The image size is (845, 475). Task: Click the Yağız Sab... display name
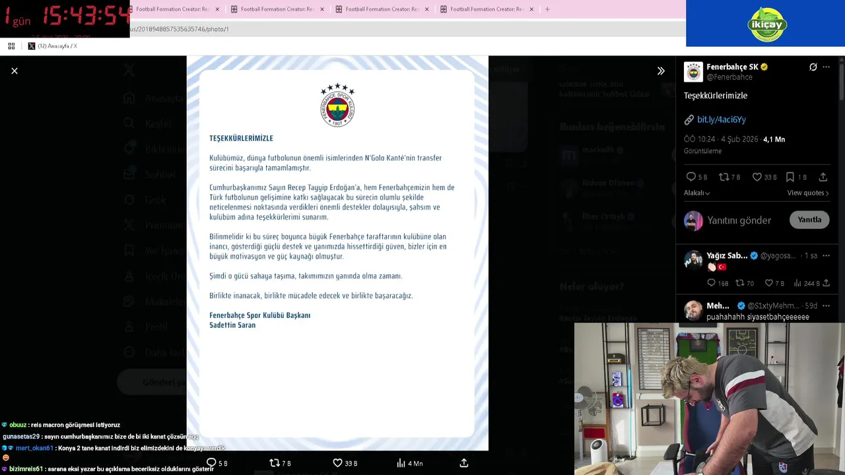click(727, 255)
